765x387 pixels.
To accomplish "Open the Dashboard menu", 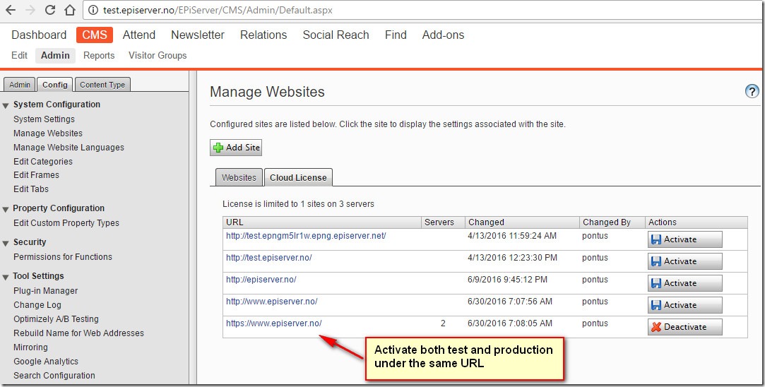I will click(39, 35).
